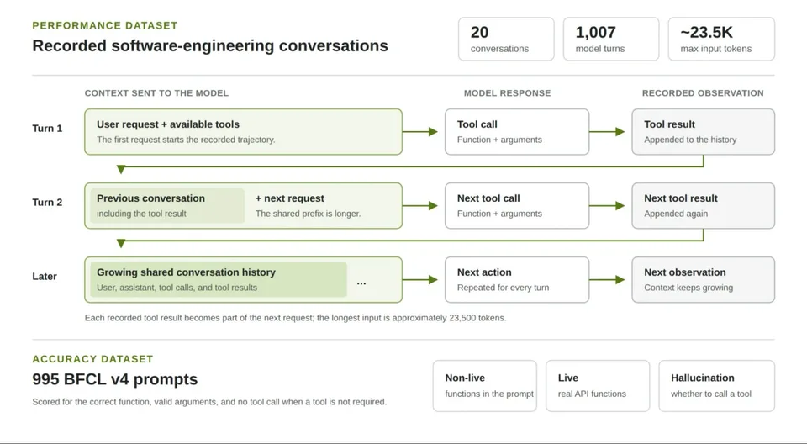807x444 pixels.
Task: Click the down arrowhead above the Later row
Action: tap(121, 243)
